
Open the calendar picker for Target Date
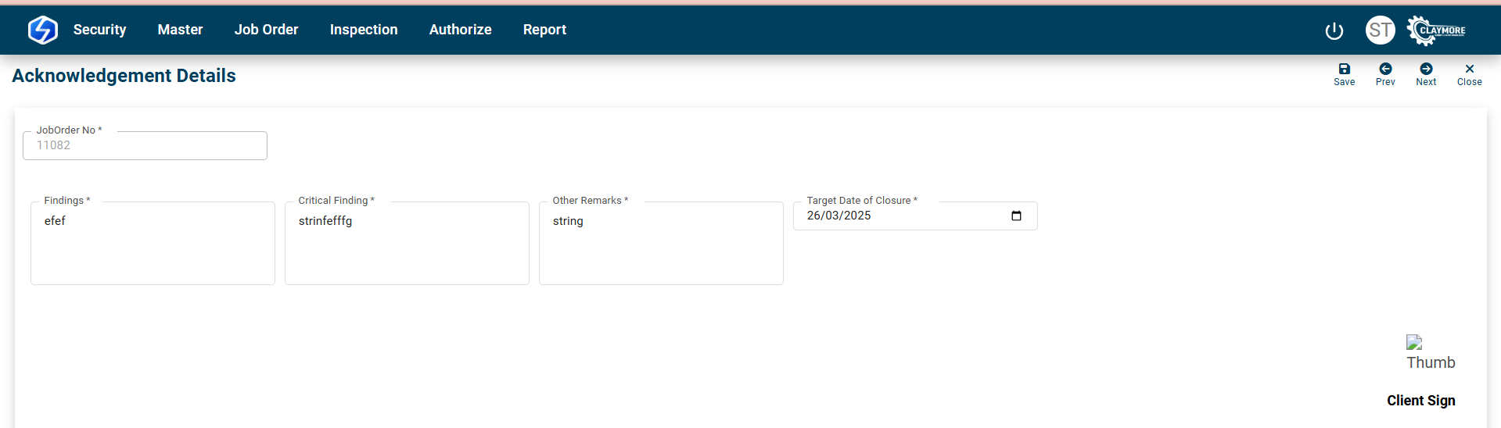(1016, 216)
